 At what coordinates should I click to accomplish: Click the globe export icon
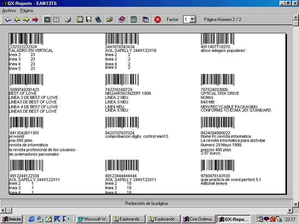pos(98,20)
